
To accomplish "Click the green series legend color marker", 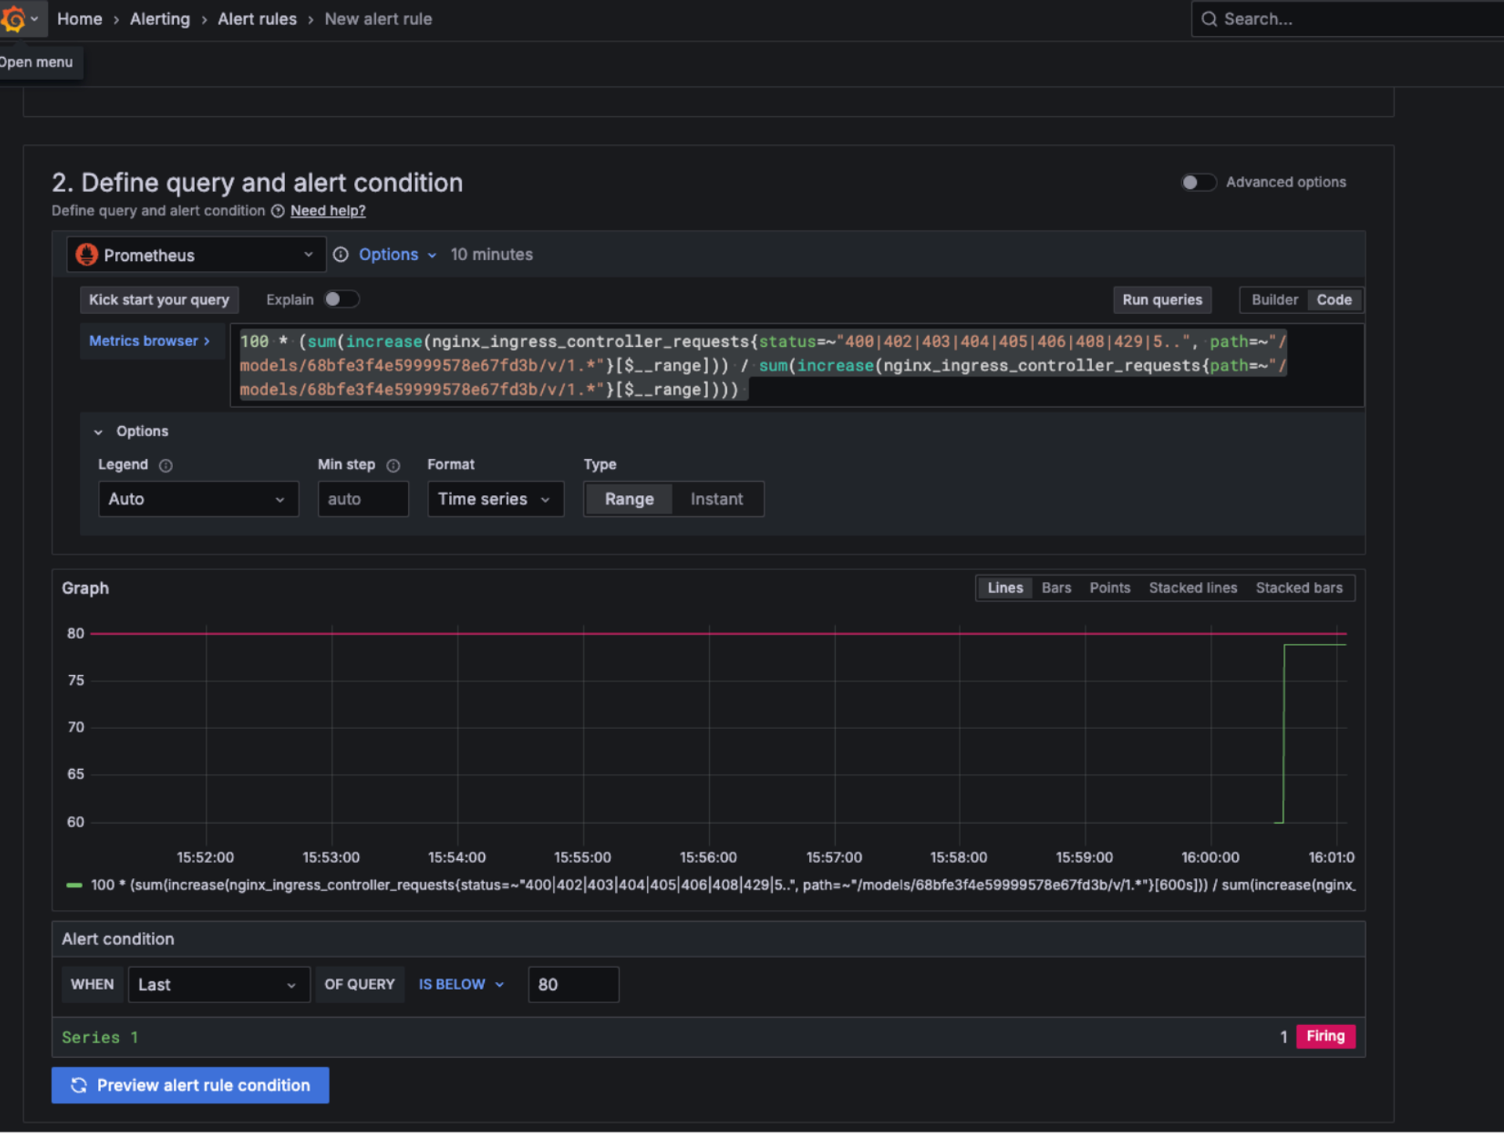I will click(x=74, y=885).
